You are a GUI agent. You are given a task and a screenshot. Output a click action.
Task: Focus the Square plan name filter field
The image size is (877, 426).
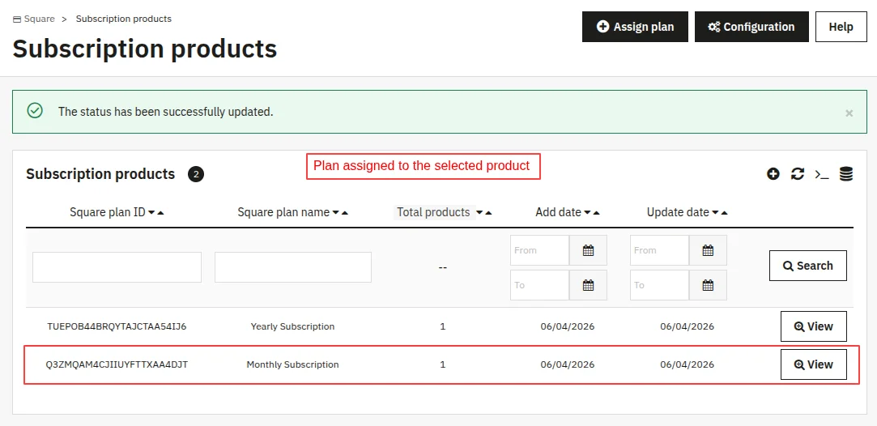point(293,267)
